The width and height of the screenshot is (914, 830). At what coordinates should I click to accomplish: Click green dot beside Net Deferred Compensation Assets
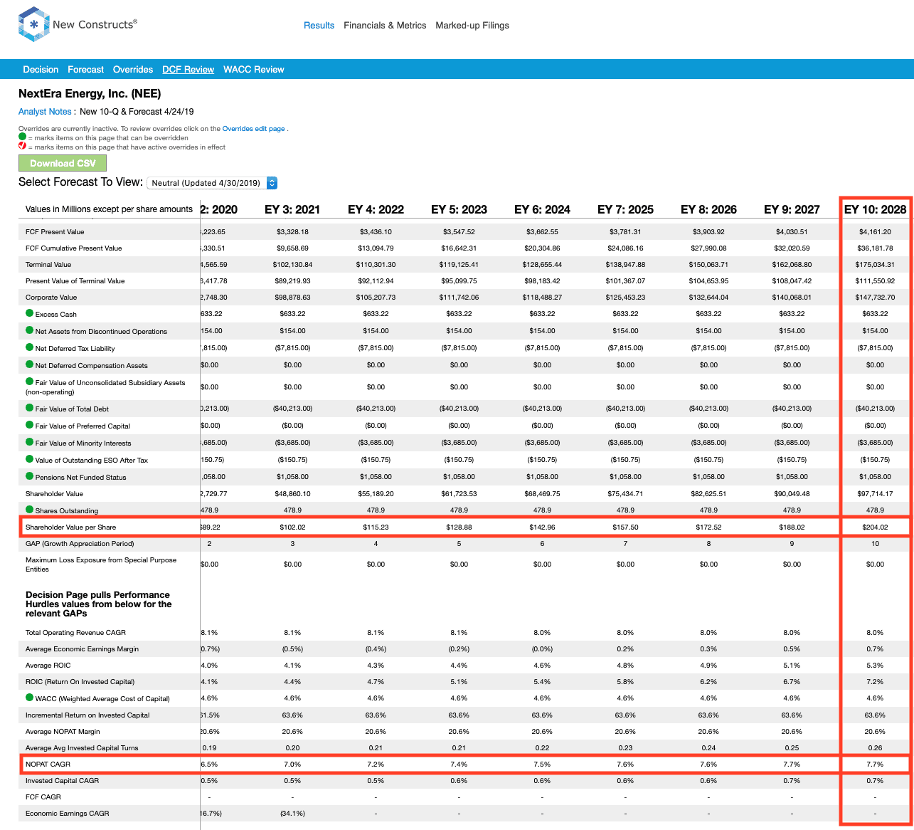30,364
